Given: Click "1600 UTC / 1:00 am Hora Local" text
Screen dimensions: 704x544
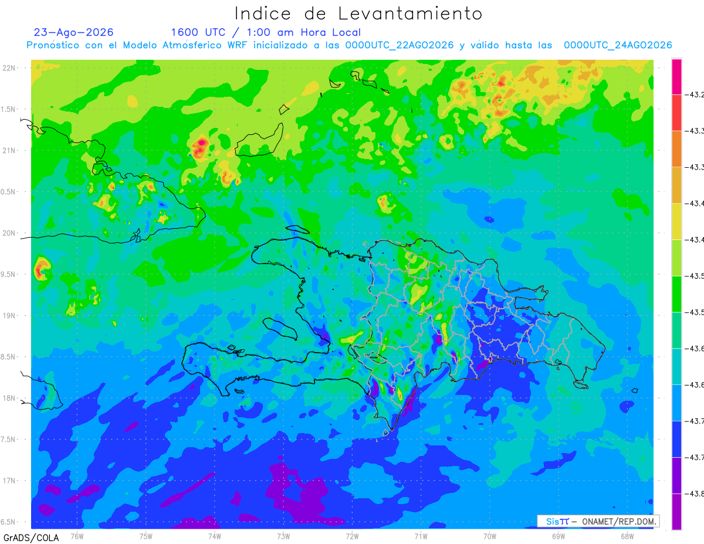Looking at the screenshot, I should point(266,32).
